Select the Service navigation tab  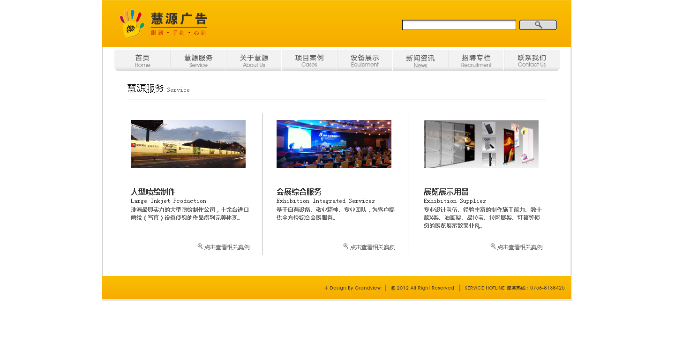(198, 61)
